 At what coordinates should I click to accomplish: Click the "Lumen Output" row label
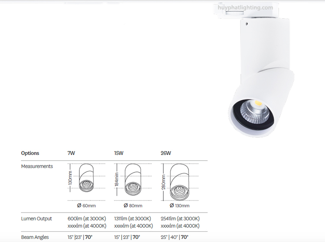(36, 219)
